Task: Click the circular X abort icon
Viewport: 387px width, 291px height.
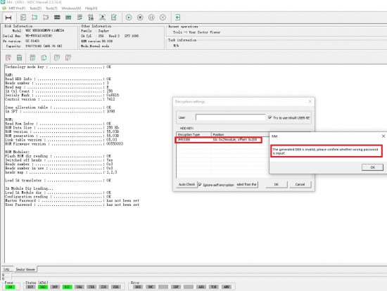Action: tap(163, 18)
